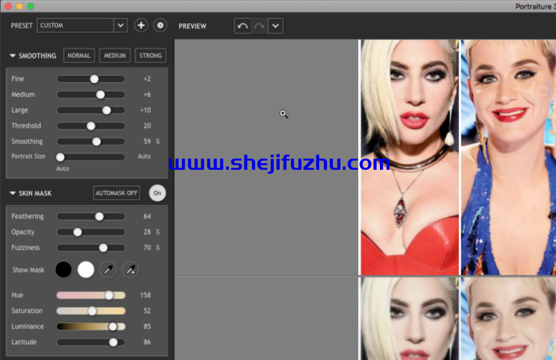Open preset settings gear icon
This screenshot has width=556, height=360.
pos(160,26)
